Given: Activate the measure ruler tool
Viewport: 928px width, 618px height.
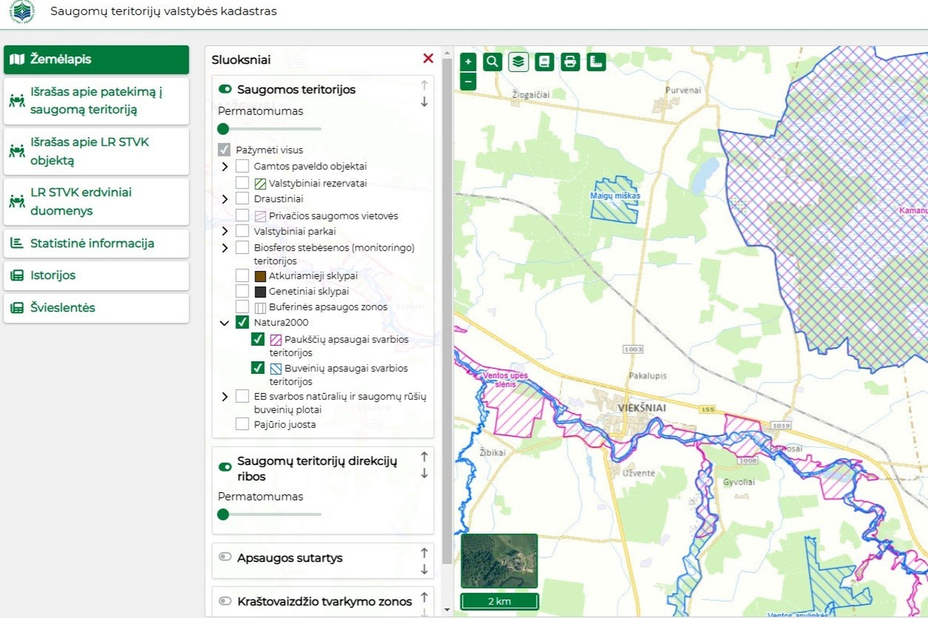Looking at the screenshot, I should click(x=596, y=62).
